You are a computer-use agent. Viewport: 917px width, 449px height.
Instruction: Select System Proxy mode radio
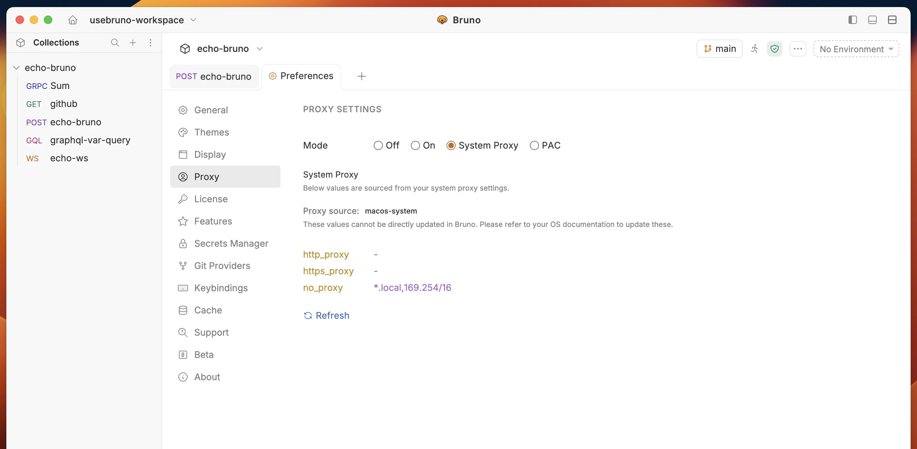(x=451, y=145)
